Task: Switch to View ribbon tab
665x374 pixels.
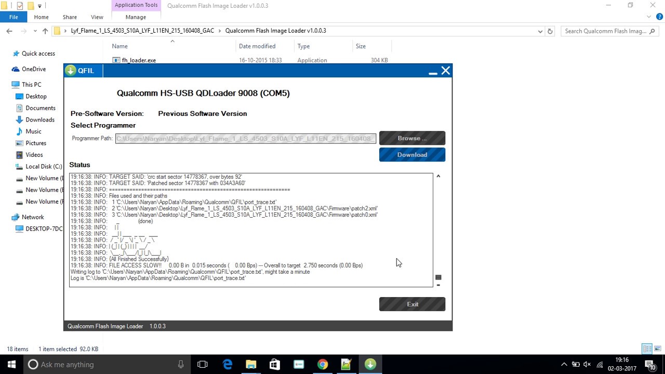Action: tap(97, 17)
